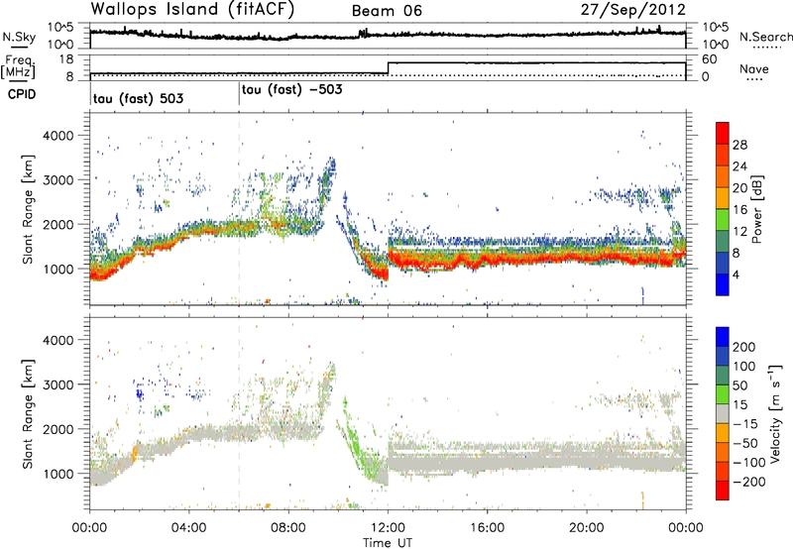Viewport: 793px width, 549px height.
Task: Select the 'Beam 06' label
Action: pos(387,11)
